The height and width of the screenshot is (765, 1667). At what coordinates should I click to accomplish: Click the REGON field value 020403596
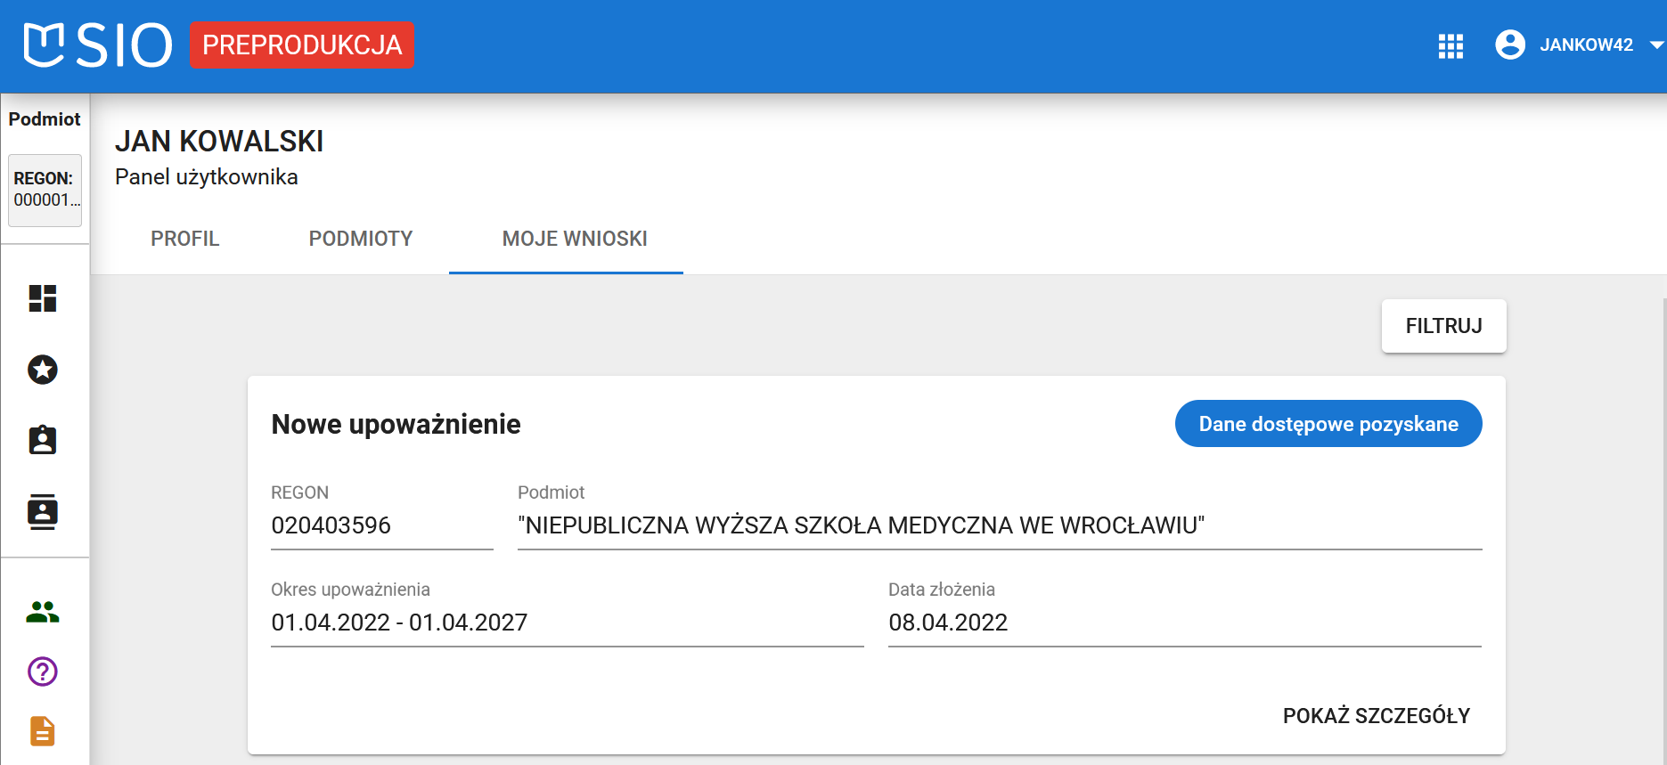331,525
